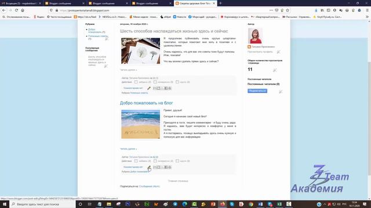Click the wrench icon beside the page views counter

[x=275, y=70]
